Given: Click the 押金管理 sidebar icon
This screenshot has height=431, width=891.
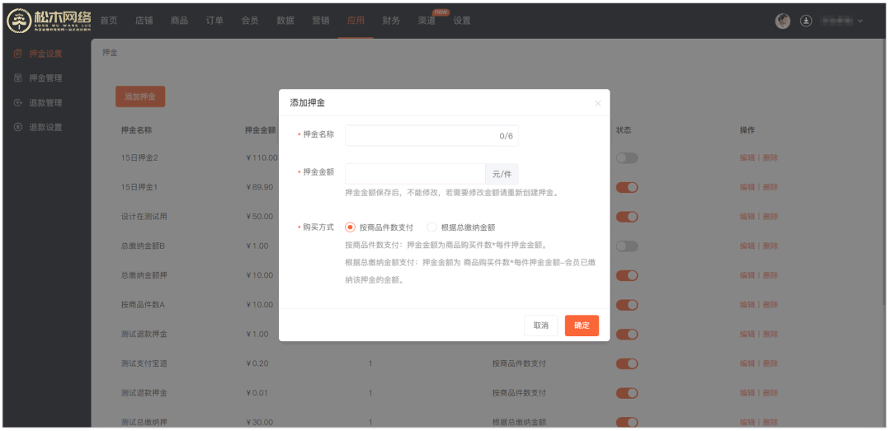Looking at the screenshot, I should pyautogui.click(x=18, y=78).
